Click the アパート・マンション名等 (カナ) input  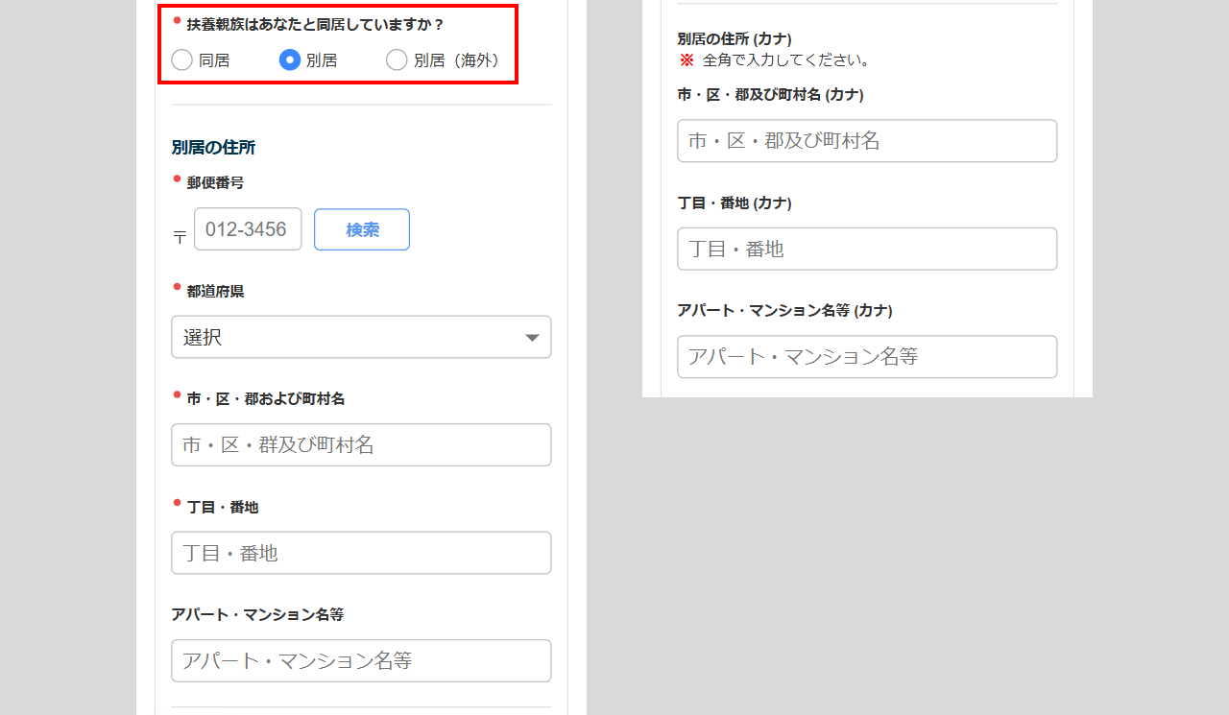coord(867,356)
